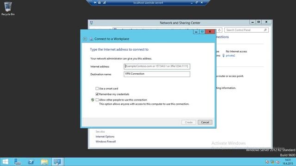The height and width of the screenshot is (166, 296).
Task: Minimize the Connect to a Workplace dialog
Action: [x=196, y=32]
